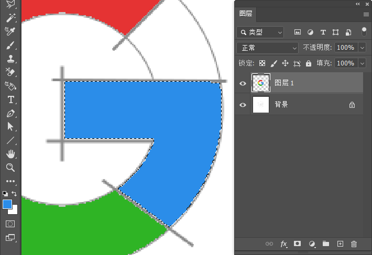Toggle type layer filter
This screenshot has width=372, height=255.
click(x=323, y=32)
